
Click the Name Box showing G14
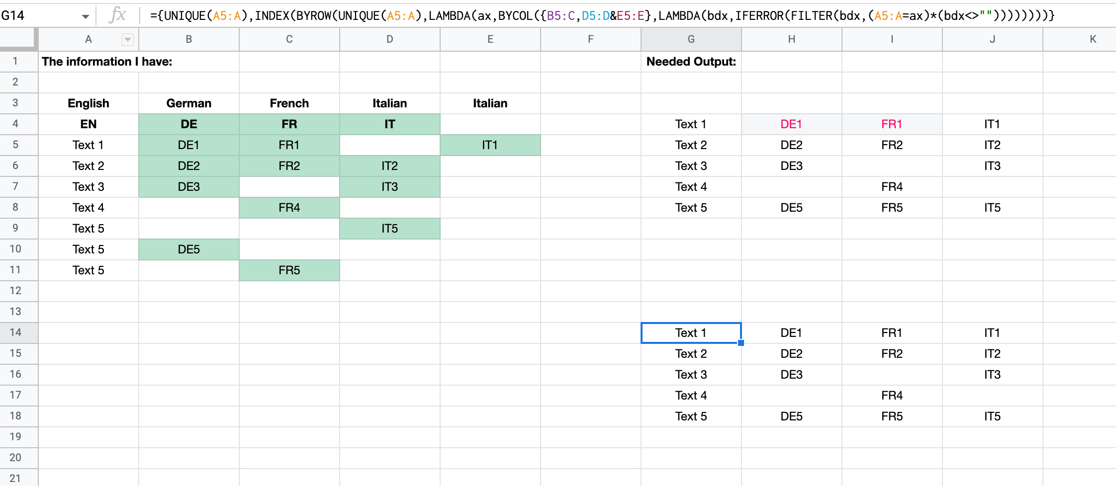pyautogui.click(x=30, y=15)
